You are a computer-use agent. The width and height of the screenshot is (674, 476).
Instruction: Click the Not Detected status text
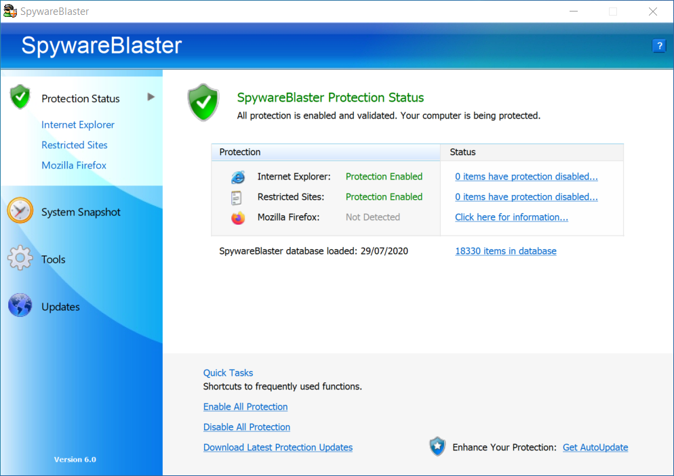373,217
